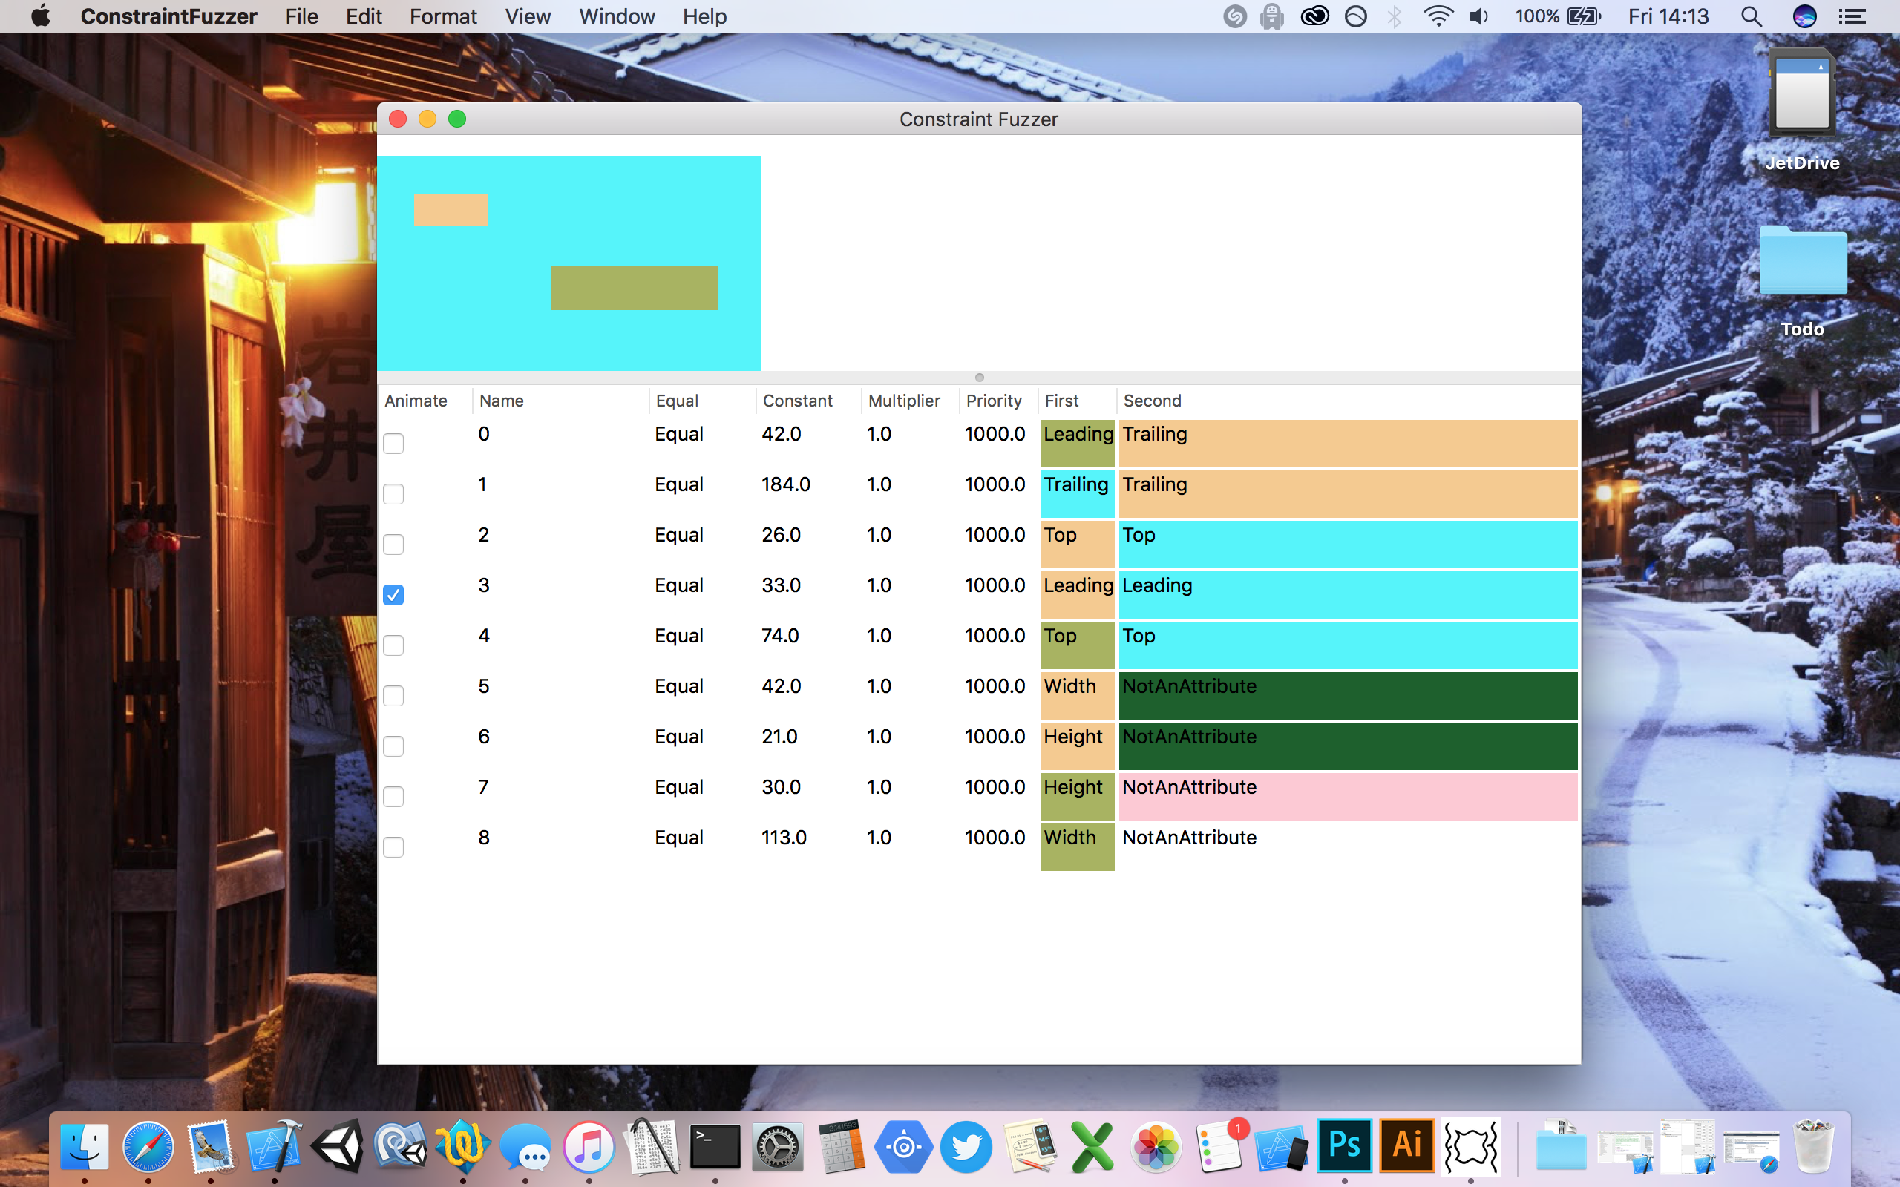
Task: Open the Window menu
Action: (x=616, y=16)
